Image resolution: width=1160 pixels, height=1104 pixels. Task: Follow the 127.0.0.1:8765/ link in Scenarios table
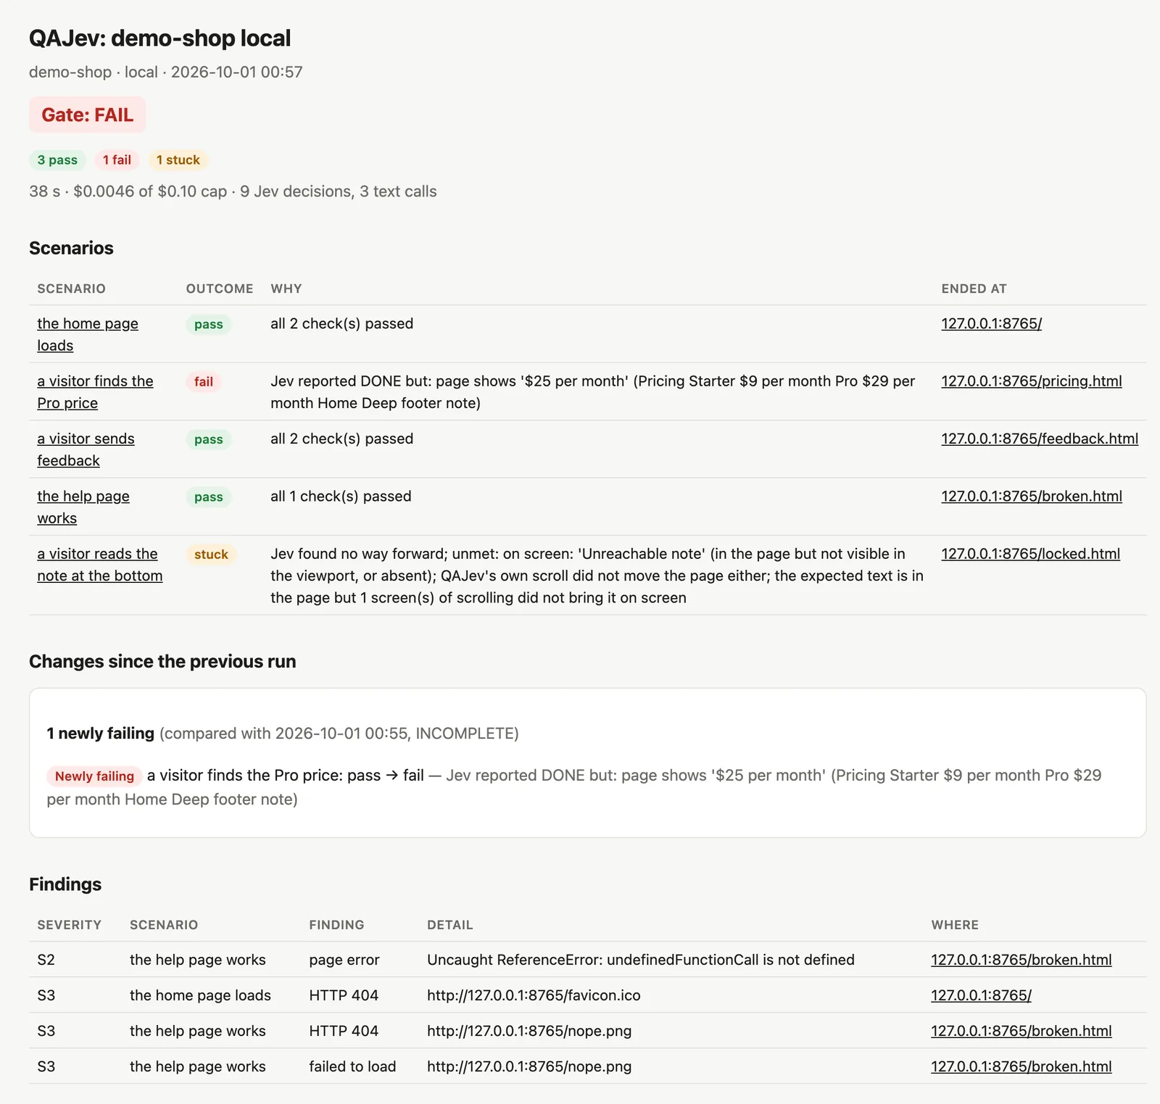click(991, 323)
